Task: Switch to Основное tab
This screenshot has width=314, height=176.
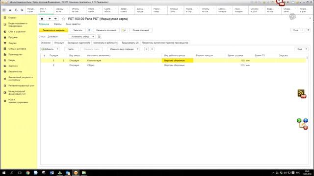Action: tap(46, 43)
